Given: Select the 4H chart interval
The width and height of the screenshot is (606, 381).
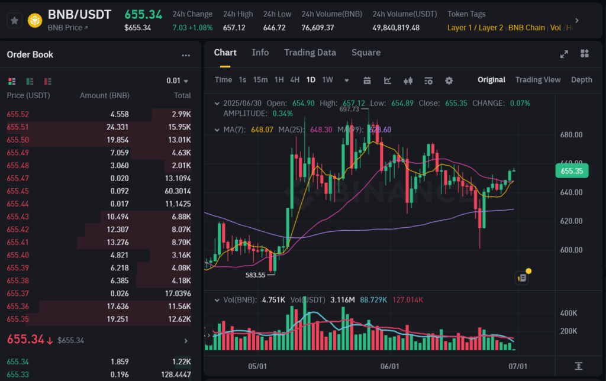Looking at the screenshot, I should coord(295,80).
